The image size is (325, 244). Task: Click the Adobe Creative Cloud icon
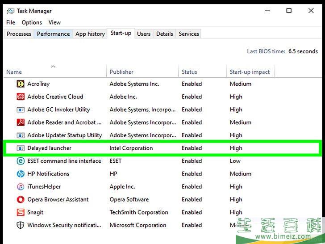pyautogui.click(x=21, y=97)
